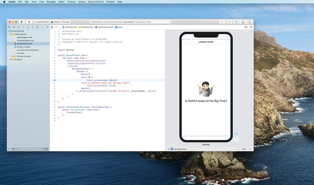
Task: Open the Product menu
Action: click(x=71, y=2)
